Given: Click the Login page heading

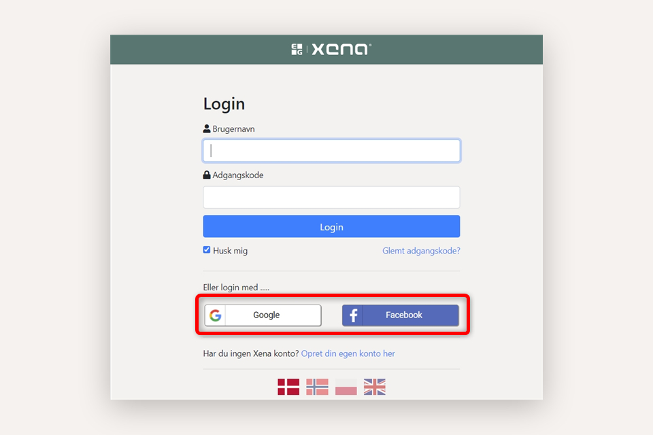Looking at the screenshot, I should coord(224,103).
